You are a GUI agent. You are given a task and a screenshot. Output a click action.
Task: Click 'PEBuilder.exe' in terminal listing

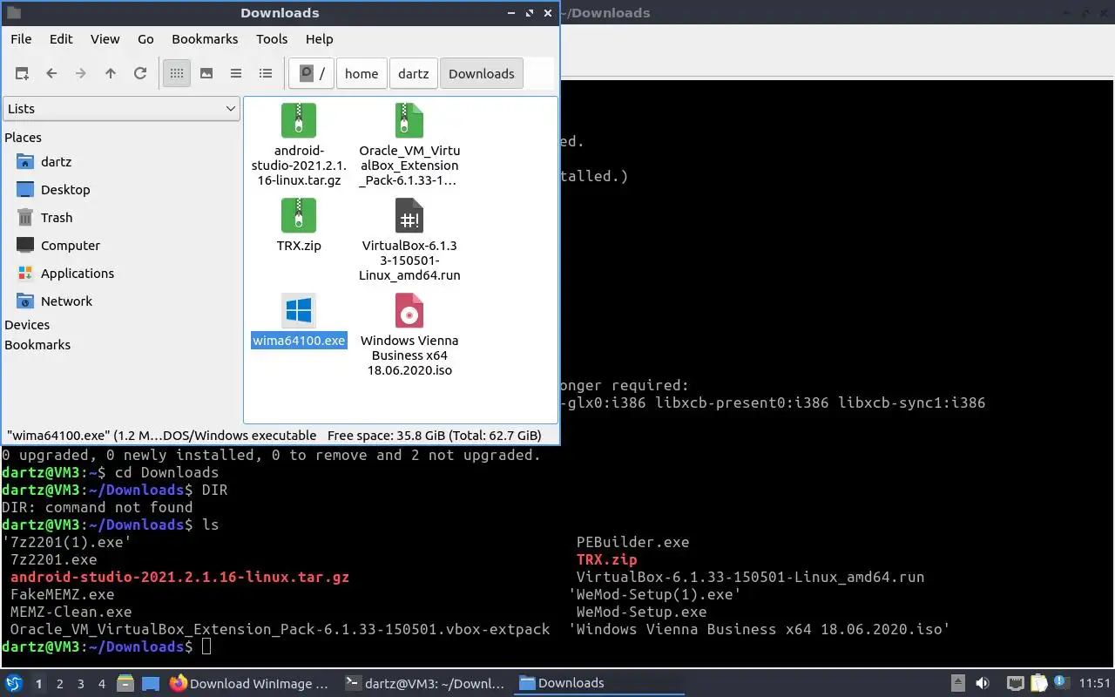(x=632, y=542)
